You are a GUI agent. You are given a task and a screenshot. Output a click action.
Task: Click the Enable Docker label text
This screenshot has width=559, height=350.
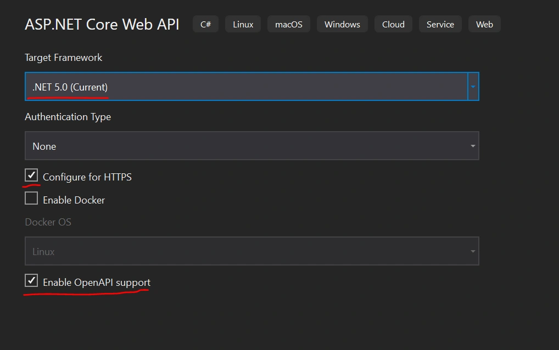click(x=74, y=200)
